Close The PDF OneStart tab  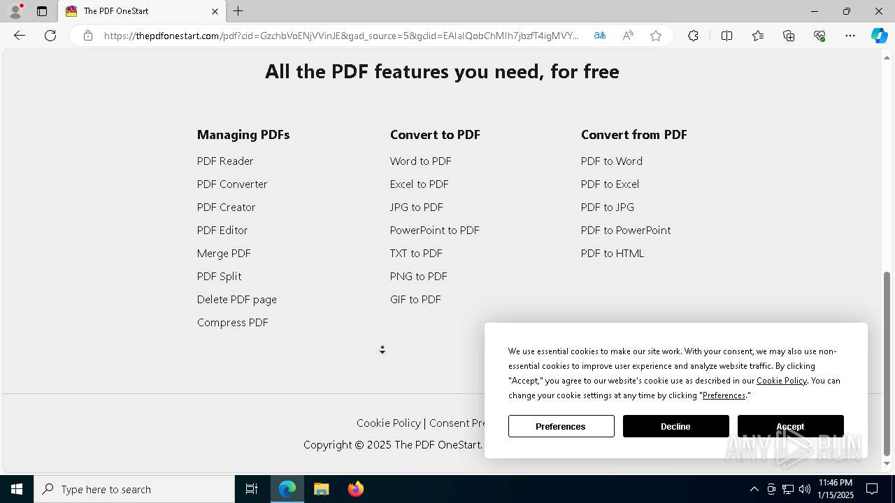pyautogui.click(x=215, y=11)
